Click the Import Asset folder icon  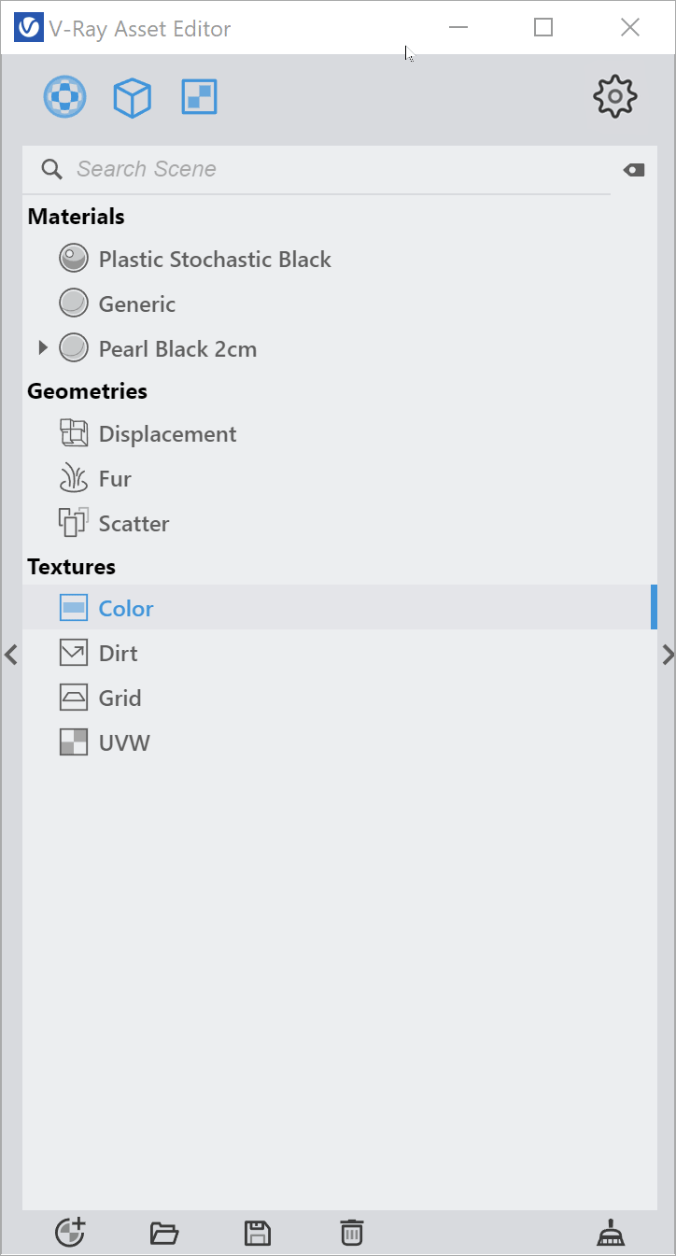tap(164, 1234)
